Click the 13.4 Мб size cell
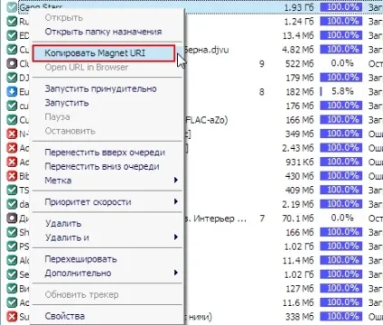This screenshot has width=383, height=325. (x=298, y=35)
